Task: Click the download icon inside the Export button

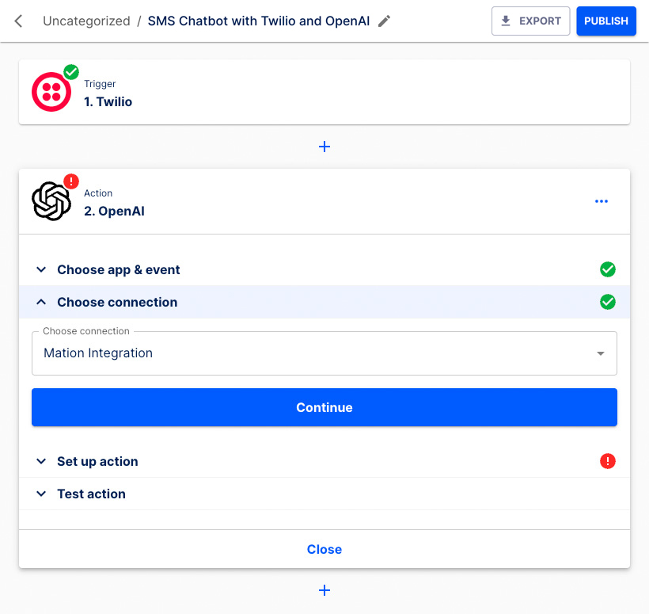Action: (x=504, y=21)
